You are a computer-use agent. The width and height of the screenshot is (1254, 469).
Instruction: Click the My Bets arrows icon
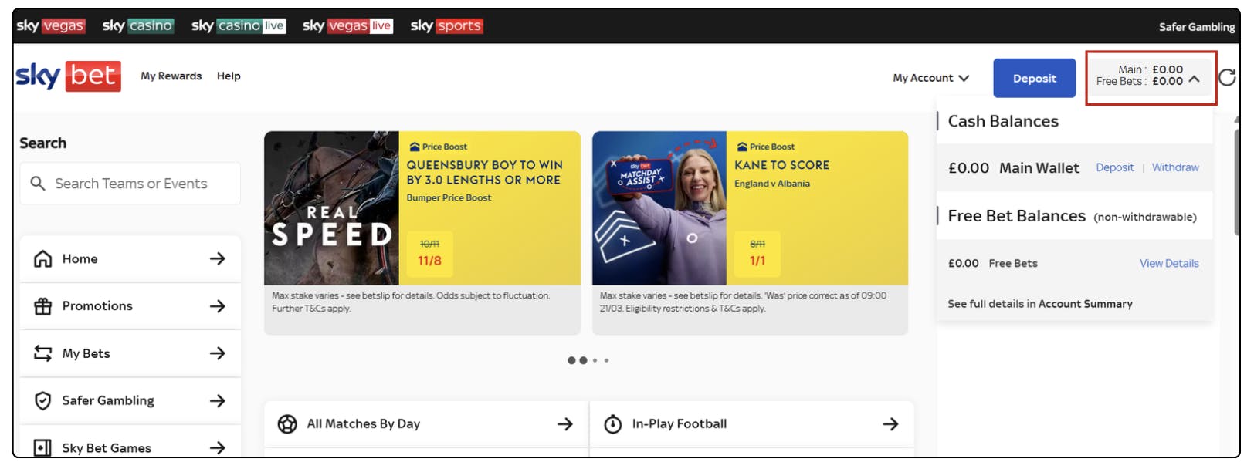(43, 353)
